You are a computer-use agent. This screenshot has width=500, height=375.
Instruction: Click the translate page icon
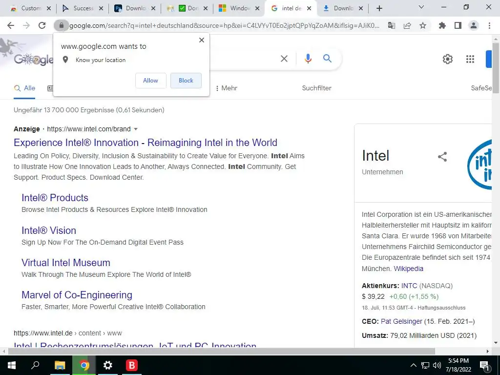(x=391, y=25)
